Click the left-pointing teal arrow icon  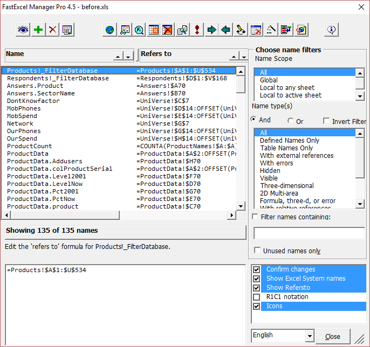click(226, 30)
